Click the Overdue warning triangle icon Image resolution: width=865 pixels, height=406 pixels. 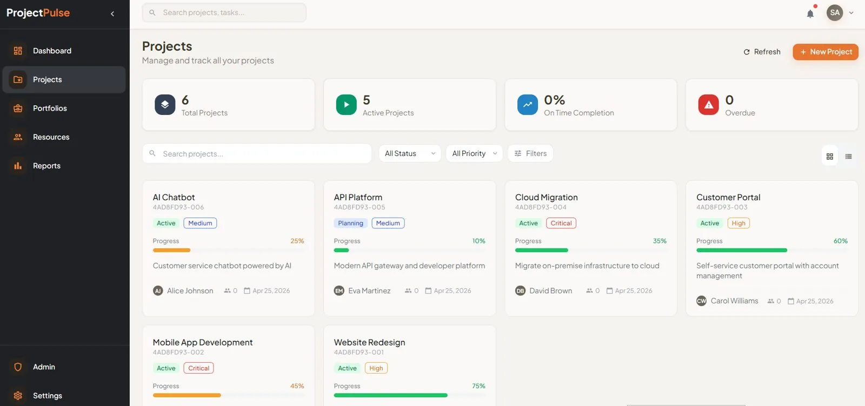[x=709, y=105]
